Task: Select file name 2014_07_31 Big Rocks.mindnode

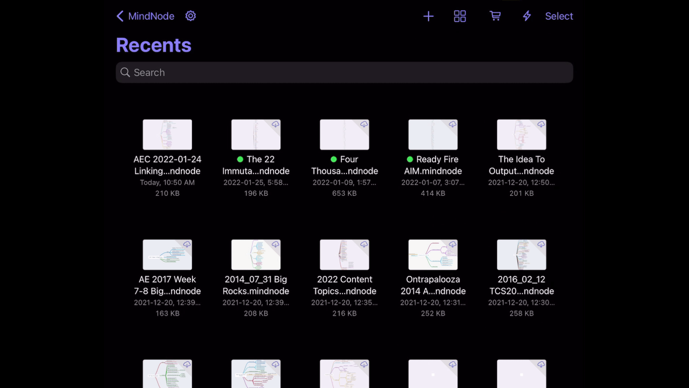Action: [256, 285]
